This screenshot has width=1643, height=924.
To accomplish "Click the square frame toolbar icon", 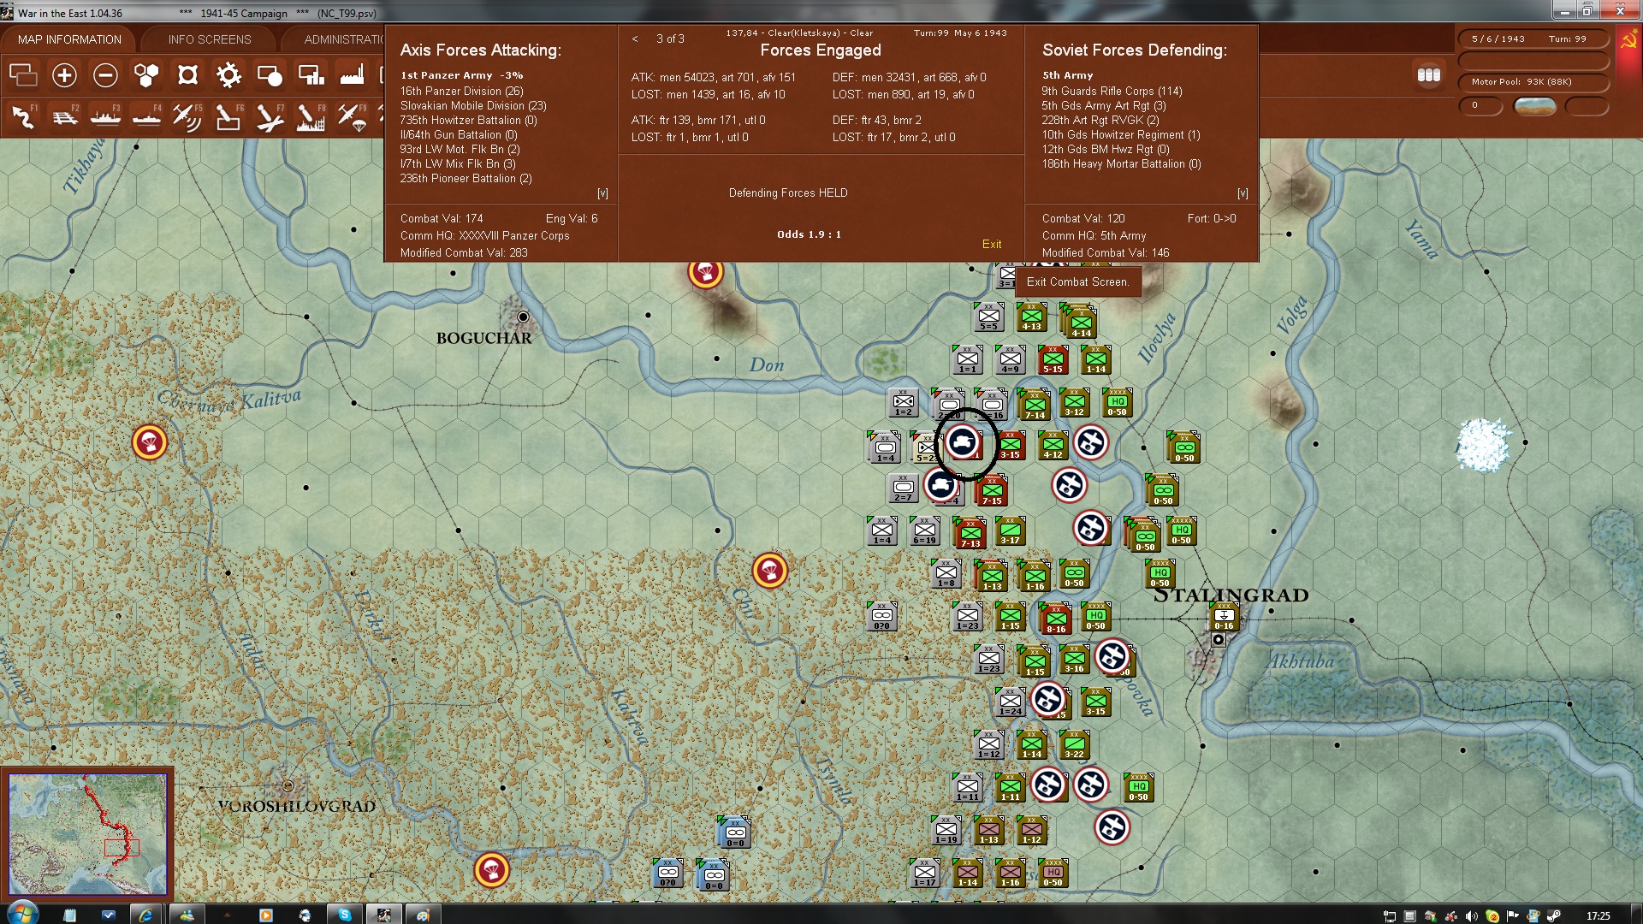I will (187, 75).
